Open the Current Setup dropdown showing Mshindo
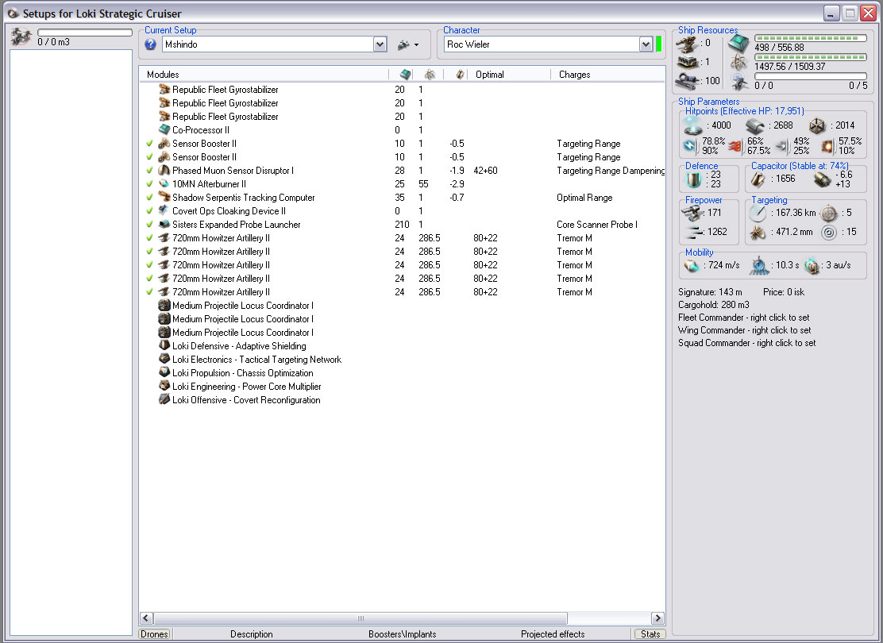The image size is (883, 643). pos(380,45)
